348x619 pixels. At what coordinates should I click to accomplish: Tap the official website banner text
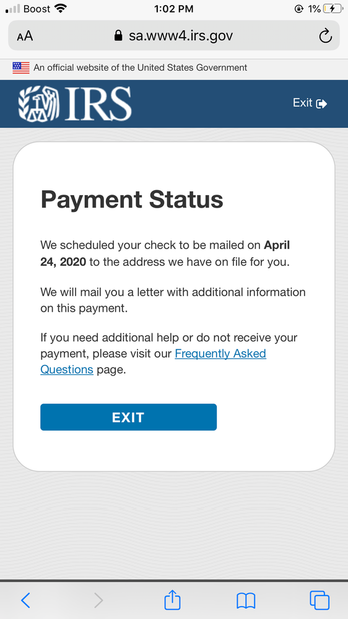coord(140,68)
